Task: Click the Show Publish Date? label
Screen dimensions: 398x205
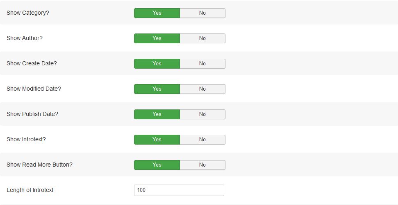Action: [32, 114]
